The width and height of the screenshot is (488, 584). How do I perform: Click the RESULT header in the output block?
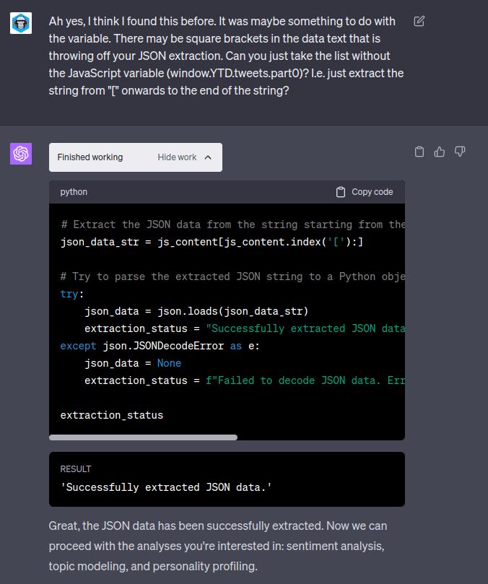(76, 469)
